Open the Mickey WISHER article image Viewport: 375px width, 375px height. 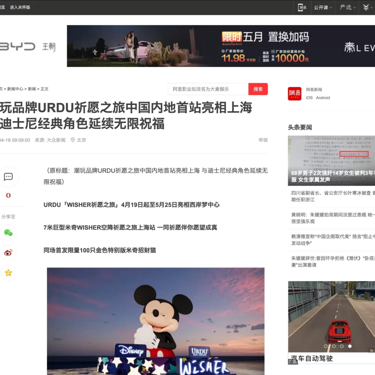[x=156, y=321]
